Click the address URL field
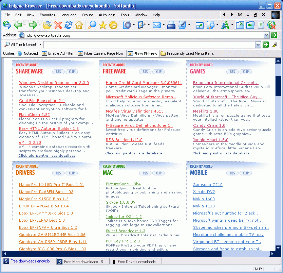This screenshot has height=273, width=283. pos(141,35)
